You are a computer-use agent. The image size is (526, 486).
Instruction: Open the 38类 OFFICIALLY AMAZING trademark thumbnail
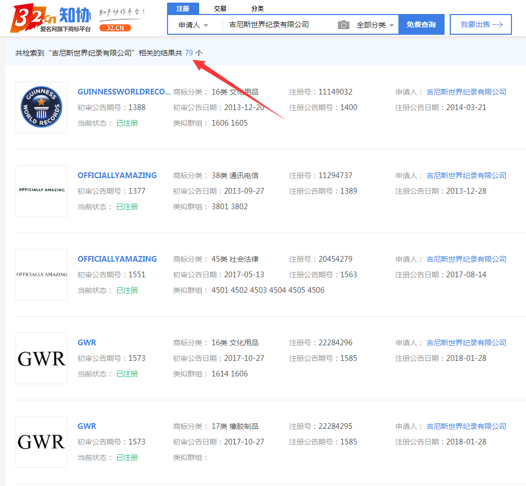click(x=41, y=191)
